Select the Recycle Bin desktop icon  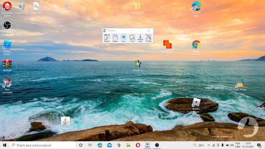(22, 8)
